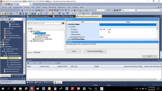Click the Zoom In magnifier icon
162x91 pixels.
90,10
